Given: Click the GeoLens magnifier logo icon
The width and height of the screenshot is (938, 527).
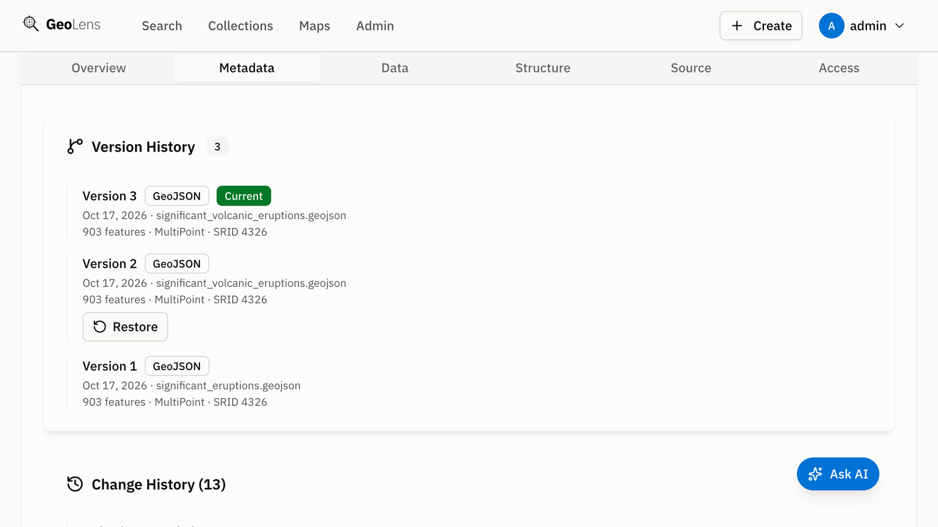Looking at the screenshot, I should coord(31,24).
